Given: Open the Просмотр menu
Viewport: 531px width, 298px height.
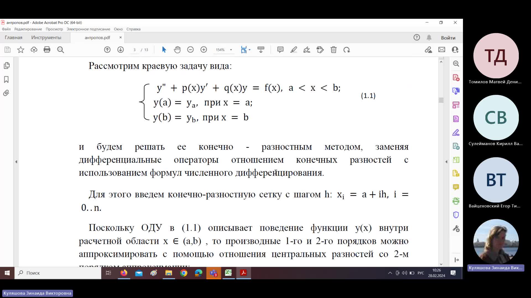Looking at the screenshot, I should pos(54,29).
